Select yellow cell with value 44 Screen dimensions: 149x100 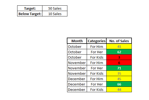119,90
